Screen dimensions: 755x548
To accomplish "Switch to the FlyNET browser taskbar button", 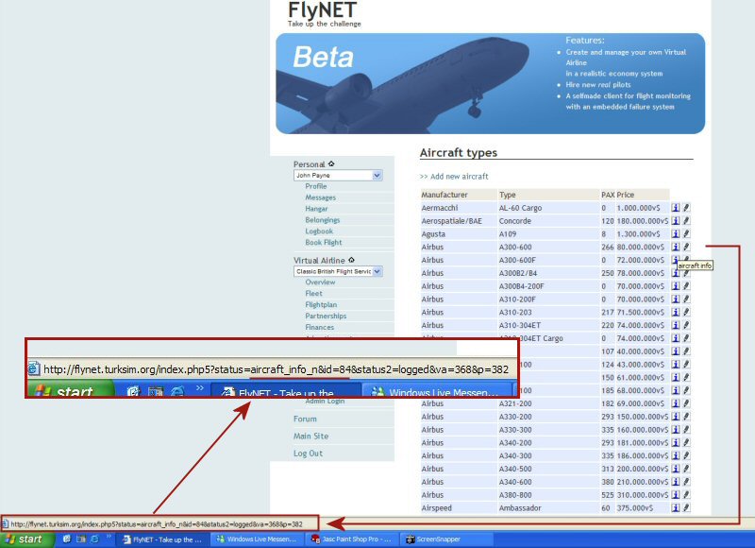I will point(163,539).
